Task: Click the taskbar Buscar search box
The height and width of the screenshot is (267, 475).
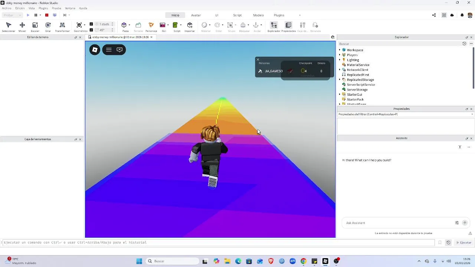Action: [172, 261]
